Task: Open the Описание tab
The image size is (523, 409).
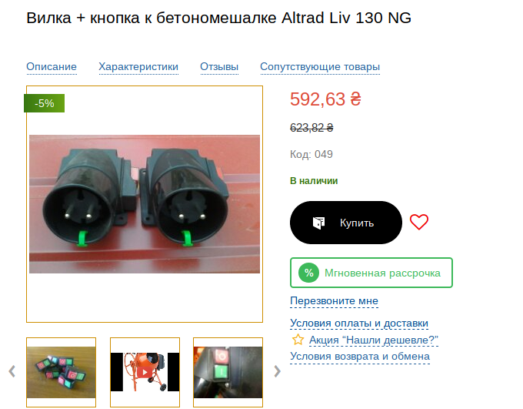Action: 52,66
